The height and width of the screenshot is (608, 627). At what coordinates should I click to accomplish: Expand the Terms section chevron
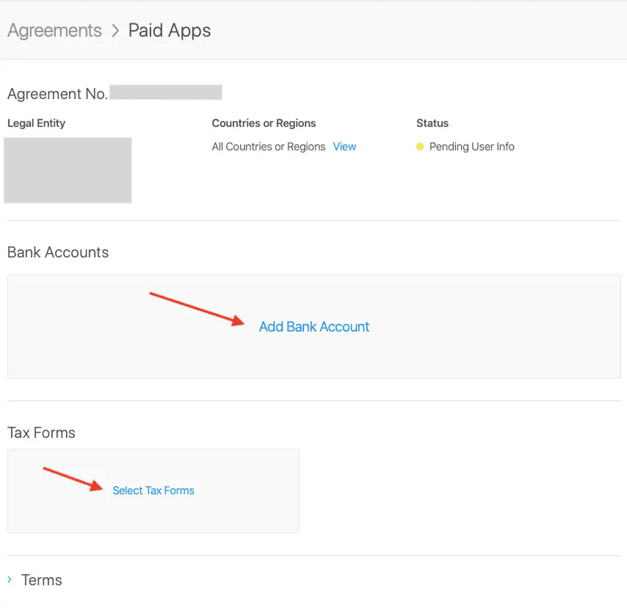10,579
